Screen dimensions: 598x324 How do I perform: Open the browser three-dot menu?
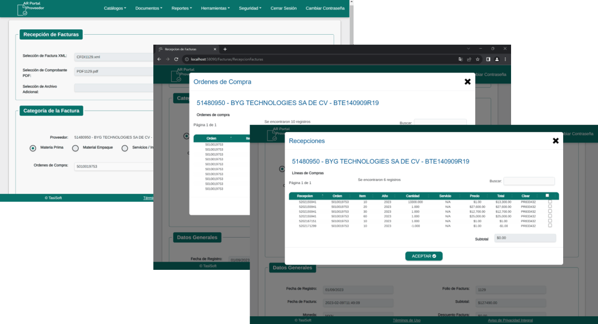point(505,59)
